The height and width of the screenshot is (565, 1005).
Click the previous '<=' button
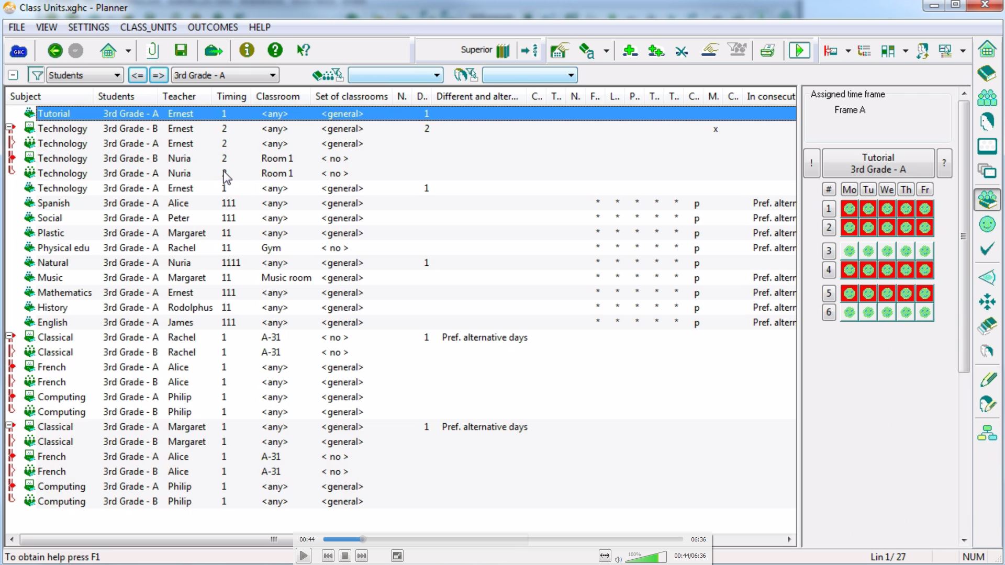(x=138, y=75)
